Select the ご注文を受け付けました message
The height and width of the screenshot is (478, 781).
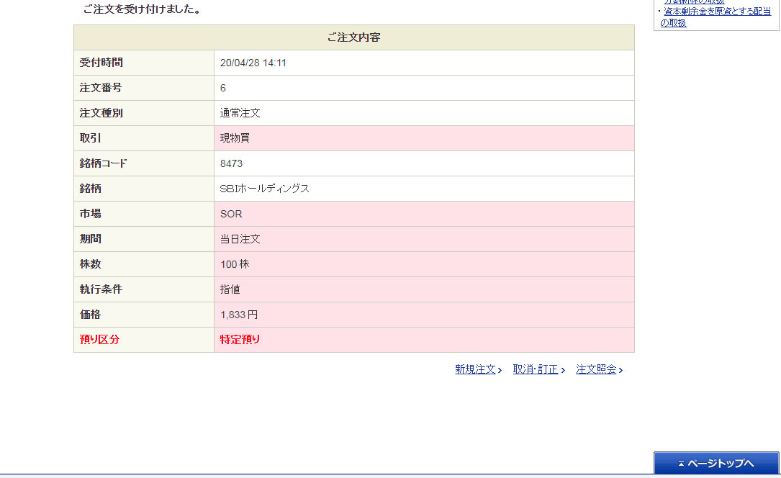point(142,9)
